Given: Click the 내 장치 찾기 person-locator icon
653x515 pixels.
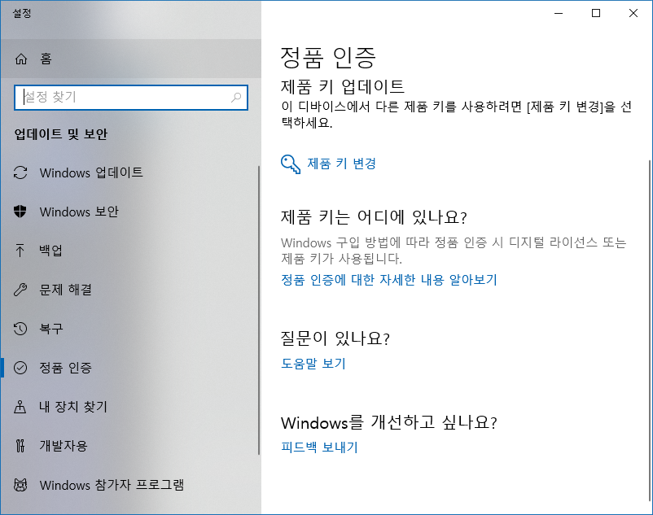Looking at the screenshot, I should point(20,407).
